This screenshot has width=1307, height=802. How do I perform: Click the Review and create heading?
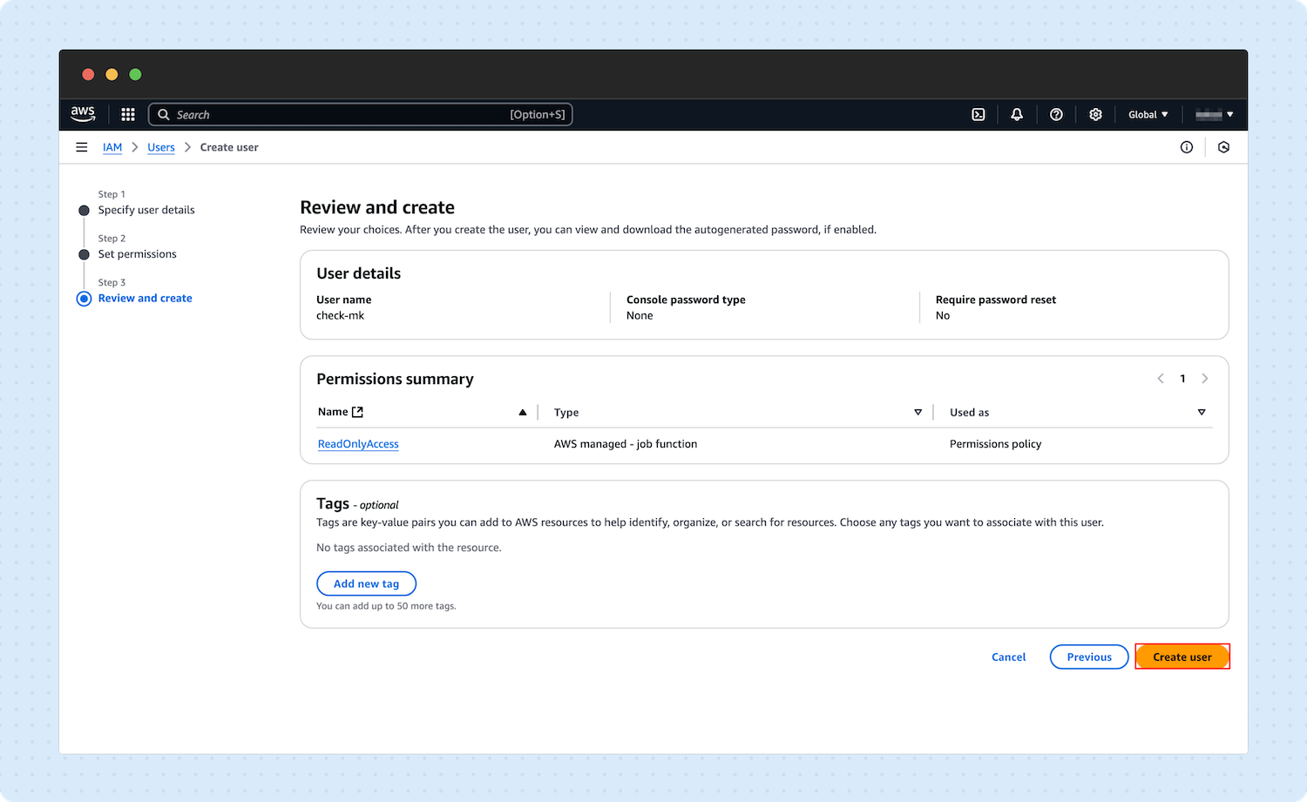coord(377,207)
